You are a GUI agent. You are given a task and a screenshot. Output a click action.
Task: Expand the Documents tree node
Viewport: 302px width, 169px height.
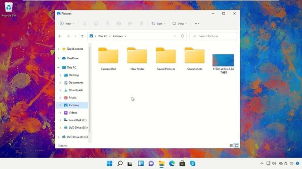click(60, 83)
